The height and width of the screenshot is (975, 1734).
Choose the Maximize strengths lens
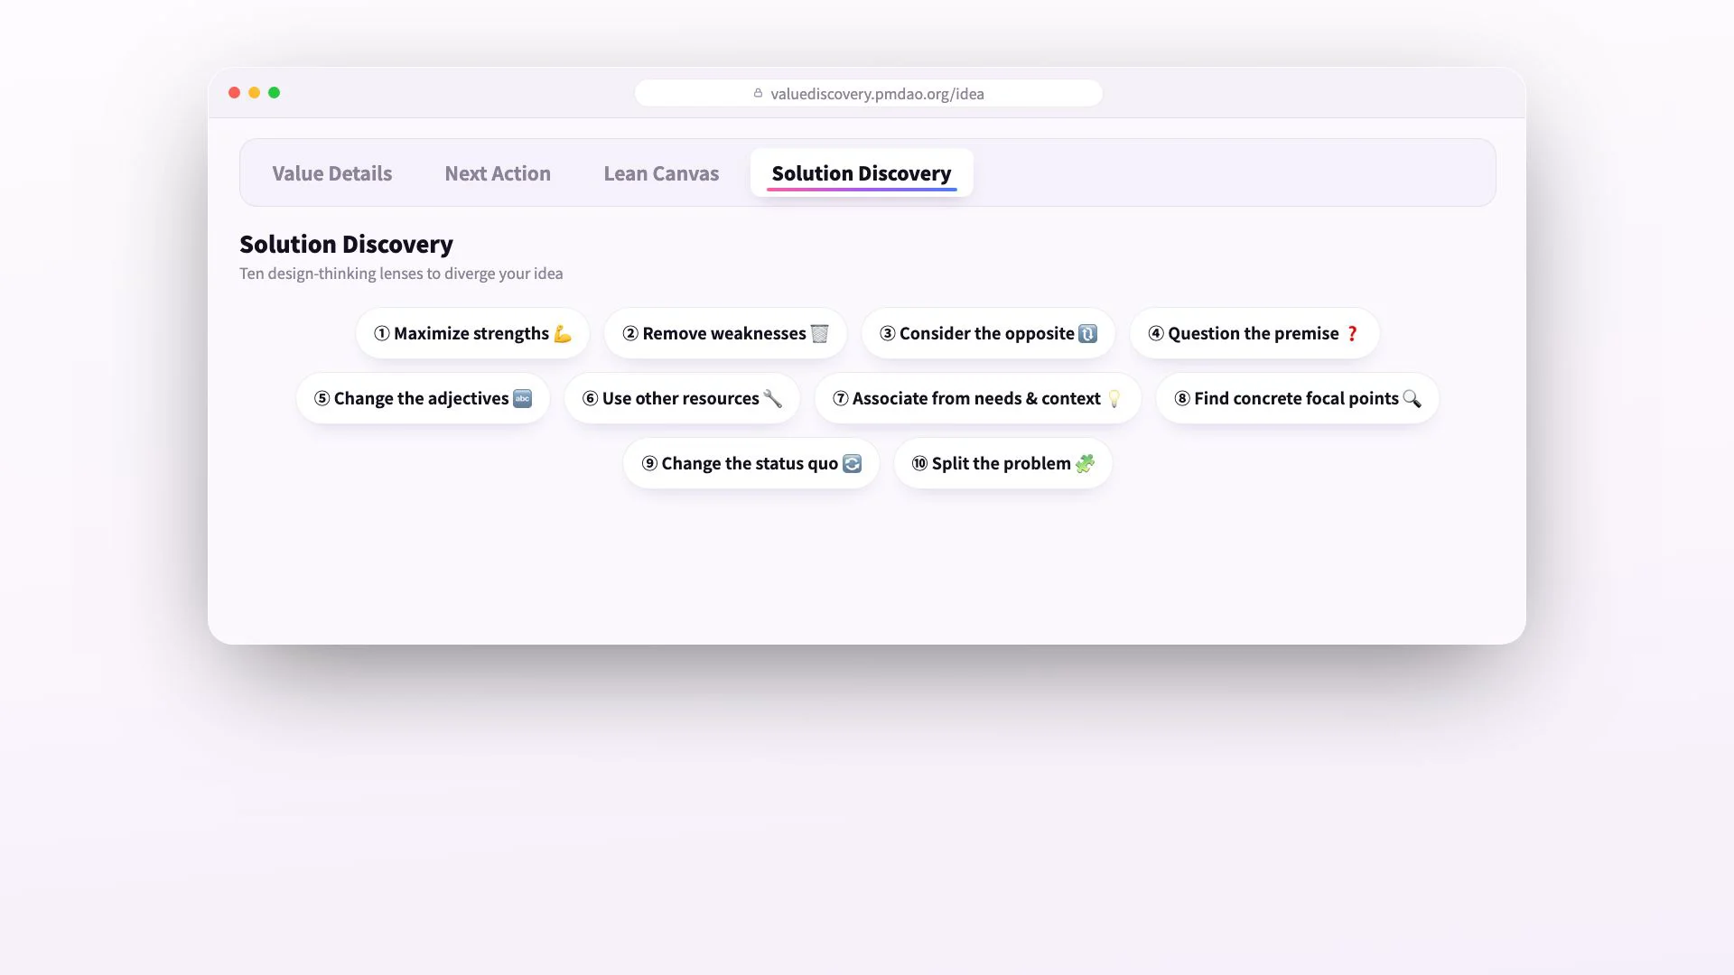click(x=472, y=333)
